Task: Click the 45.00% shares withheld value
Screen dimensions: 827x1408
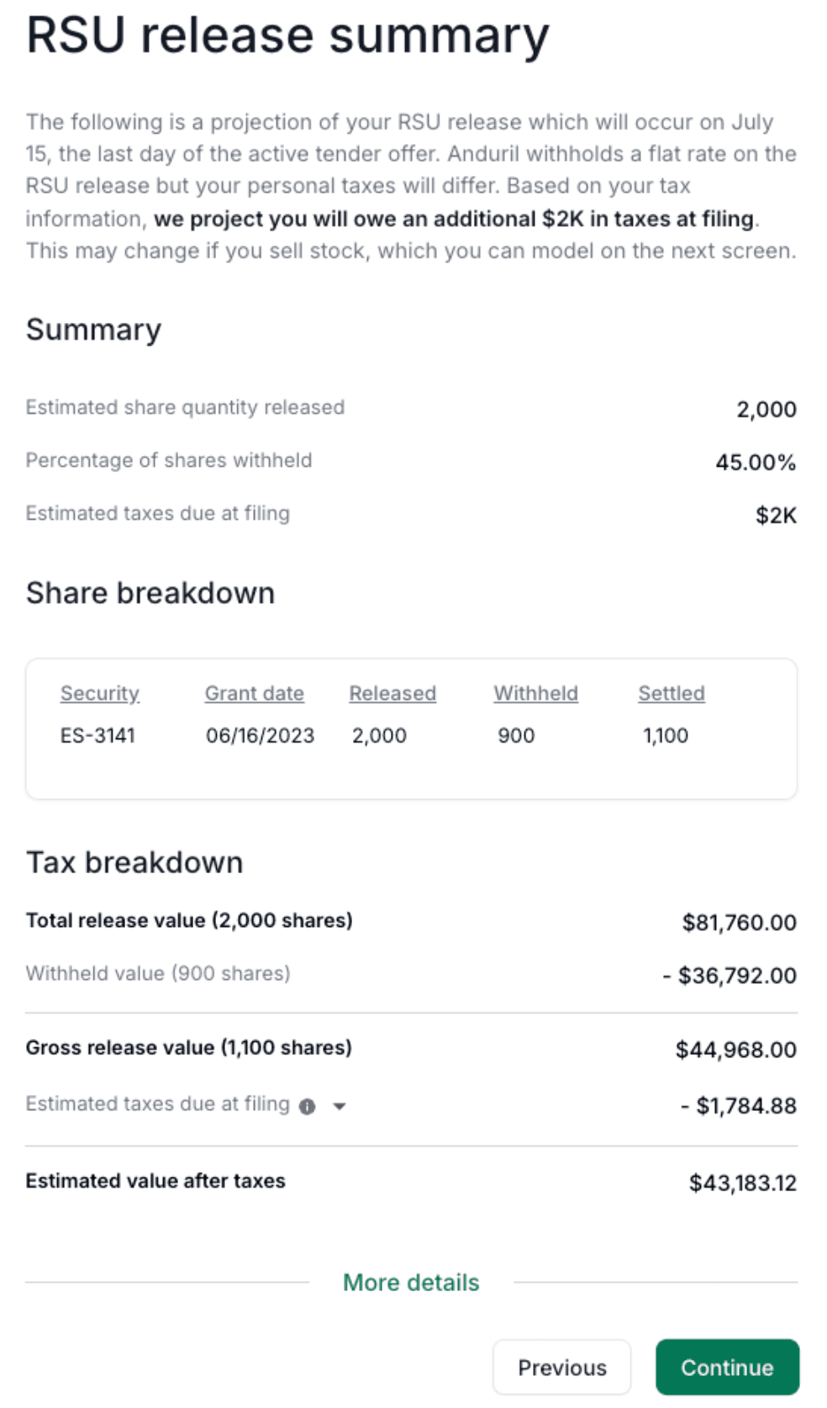Action: point(755,463)
